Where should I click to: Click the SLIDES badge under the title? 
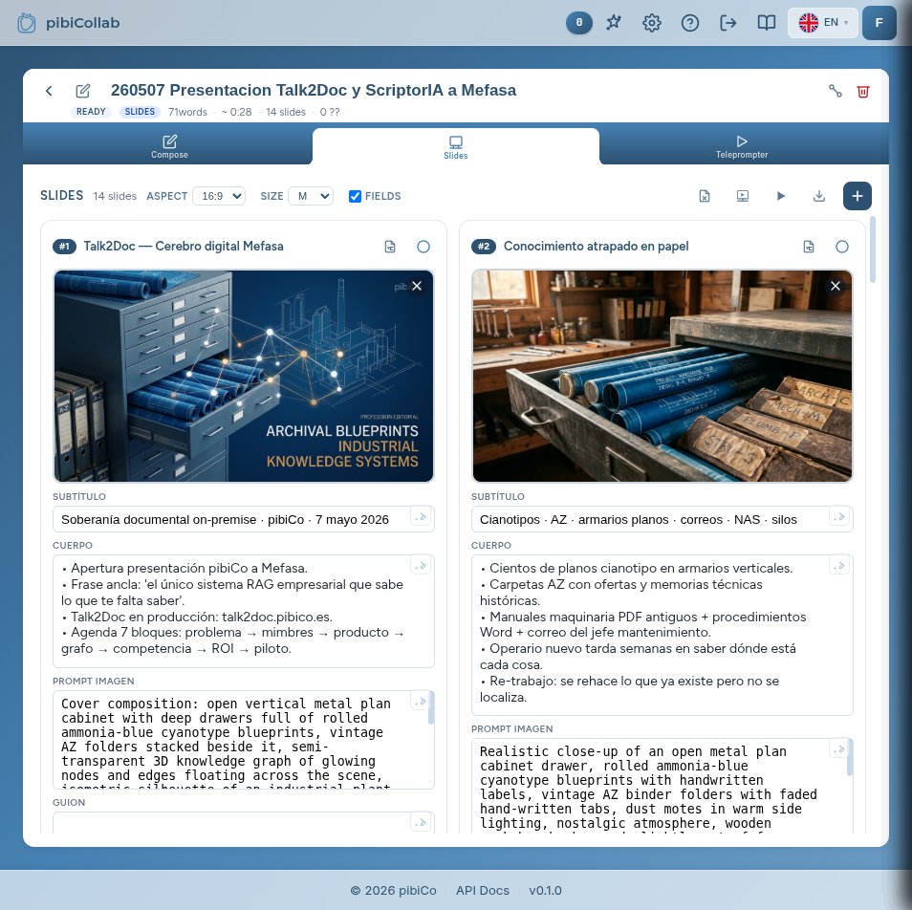pos(140,112)
